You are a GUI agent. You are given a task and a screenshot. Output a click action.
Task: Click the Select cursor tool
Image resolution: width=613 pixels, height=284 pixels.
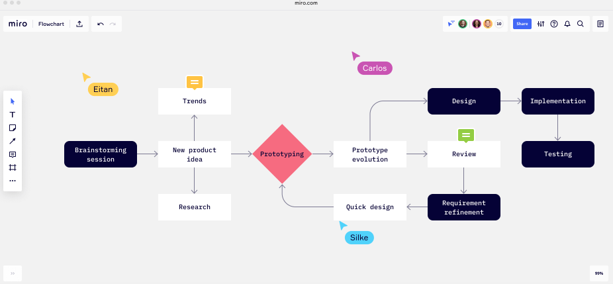[x=13, y=101]
